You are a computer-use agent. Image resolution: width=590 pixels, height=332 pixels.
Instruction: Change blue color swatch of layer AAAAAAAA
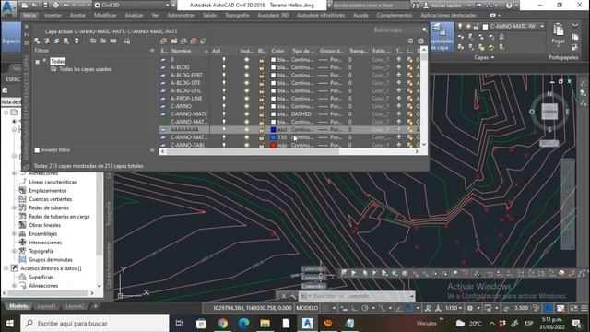274,129
